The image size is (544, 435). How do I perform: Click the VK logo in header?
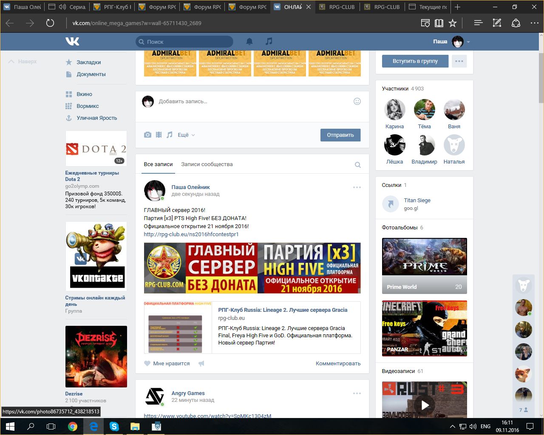[73, 41]
